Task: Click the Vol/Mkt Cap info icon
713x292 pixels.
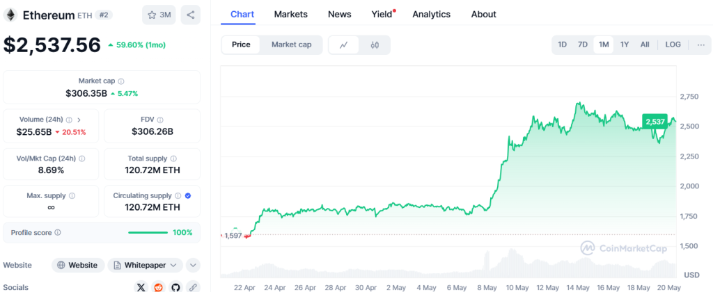Action: point(82,159)
